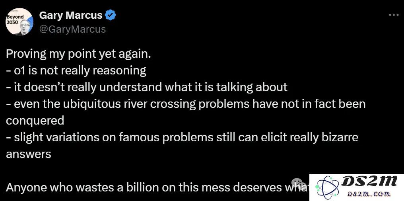Click the "Beyond 2030" text in avatar
Image resolution: width=404 pixels, height=201 pixels.
[x=15, y=20]
